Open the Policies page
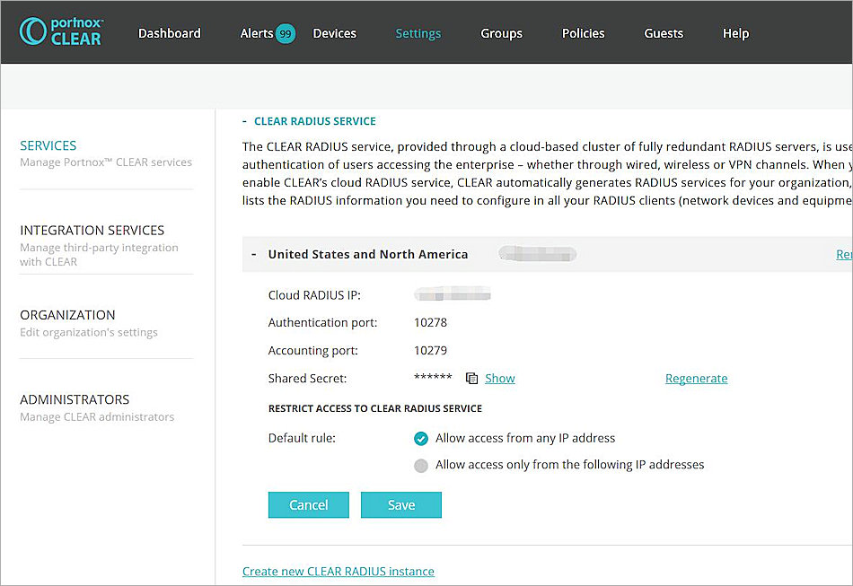The height and width of the screenshot is (586, 853). click(x=583, y=32)
